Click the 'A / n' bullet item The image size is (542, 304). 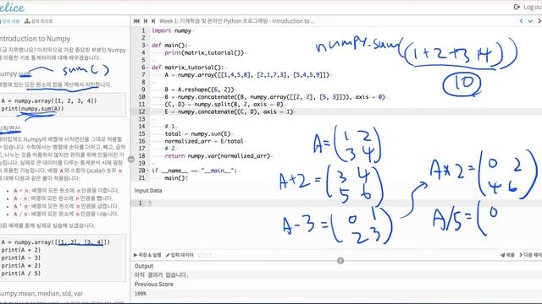click(x=66, y=214)
